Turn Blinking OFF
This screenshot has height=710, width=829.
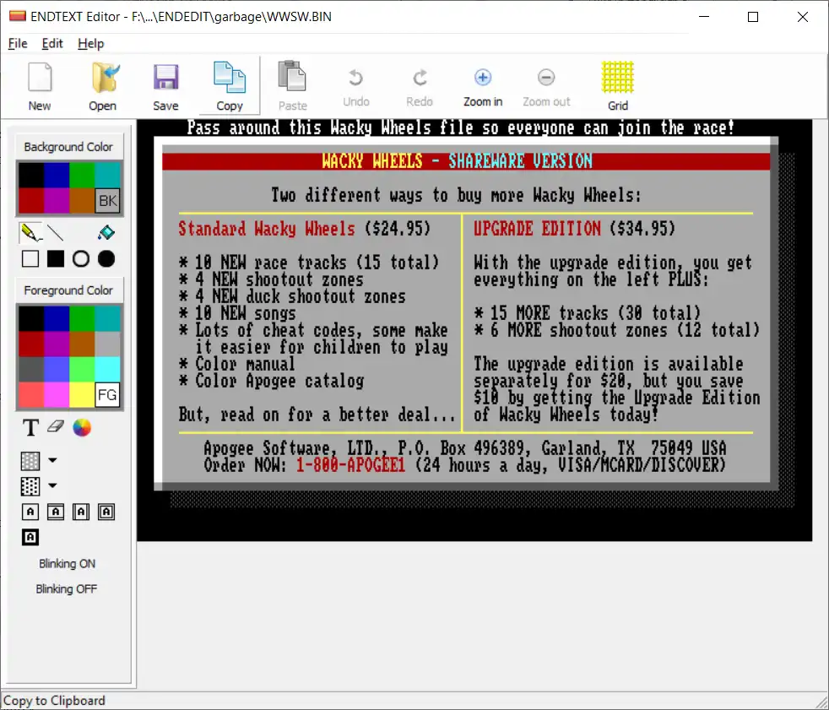click(67, 589)
